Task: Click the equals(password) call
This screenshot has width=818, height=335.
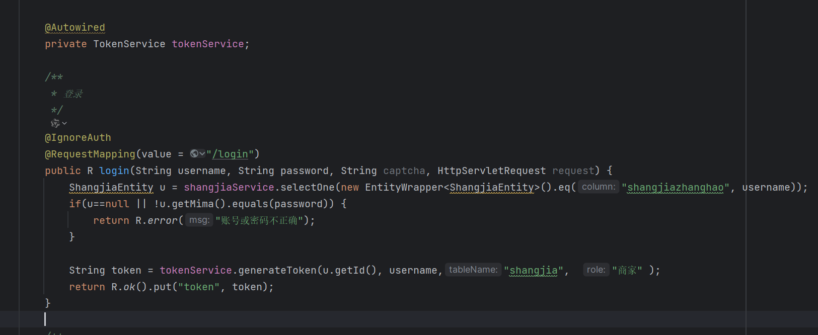Action: pos(279,204)
